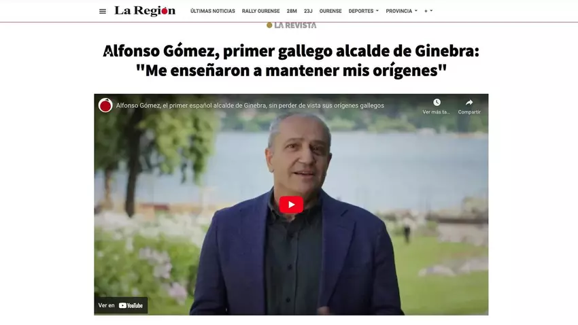The width and height of the screenshot is (578, 325).
Task: Click the Ver en YouTube button
Action: (121, 305)
